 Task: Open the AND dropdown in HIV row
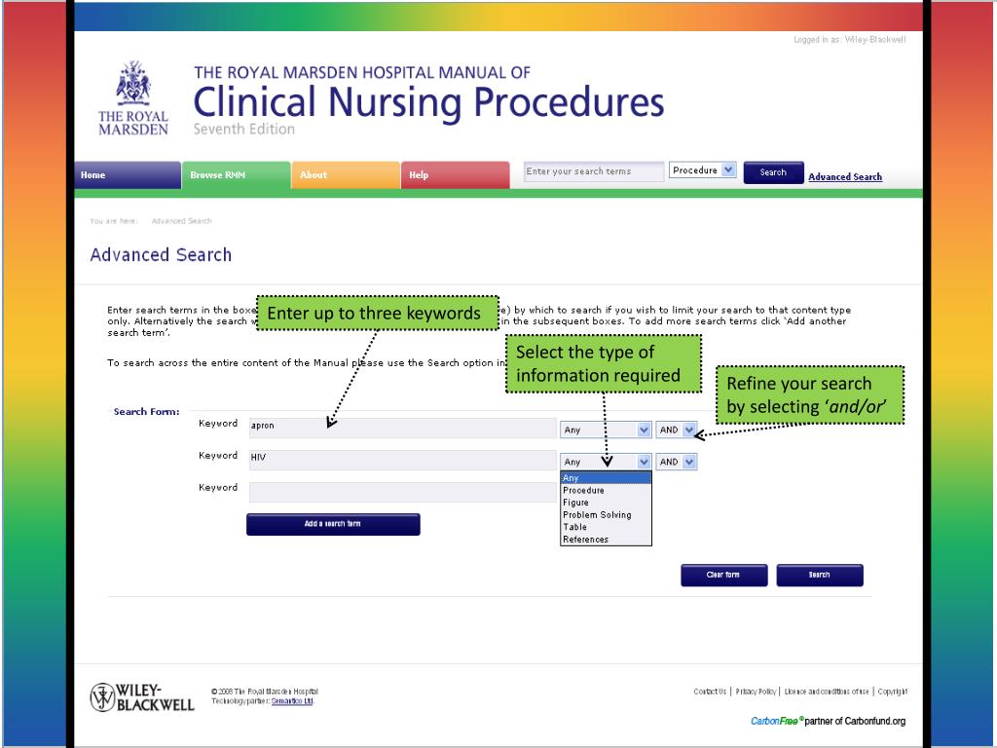(677, 462)
